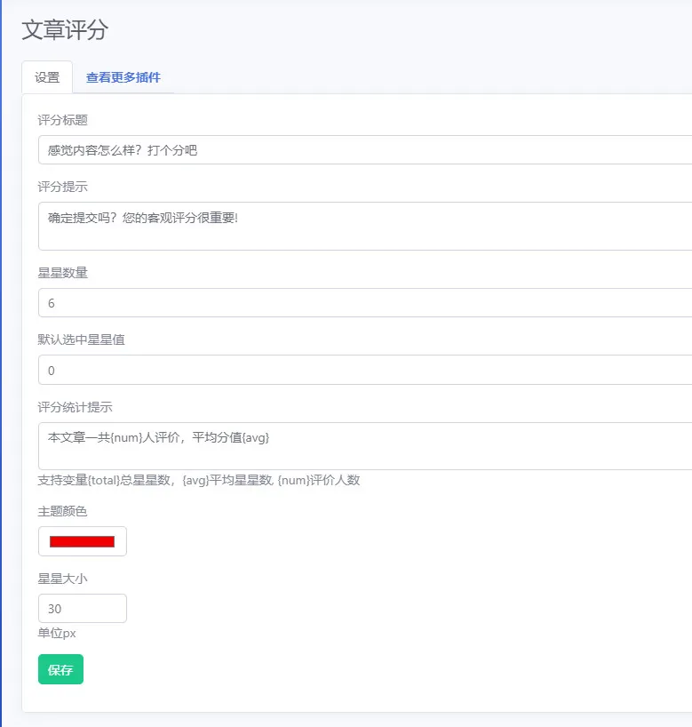Click the 评分标题 field label
This screenshot has width=692, height=727.
(x=62, y=120)
